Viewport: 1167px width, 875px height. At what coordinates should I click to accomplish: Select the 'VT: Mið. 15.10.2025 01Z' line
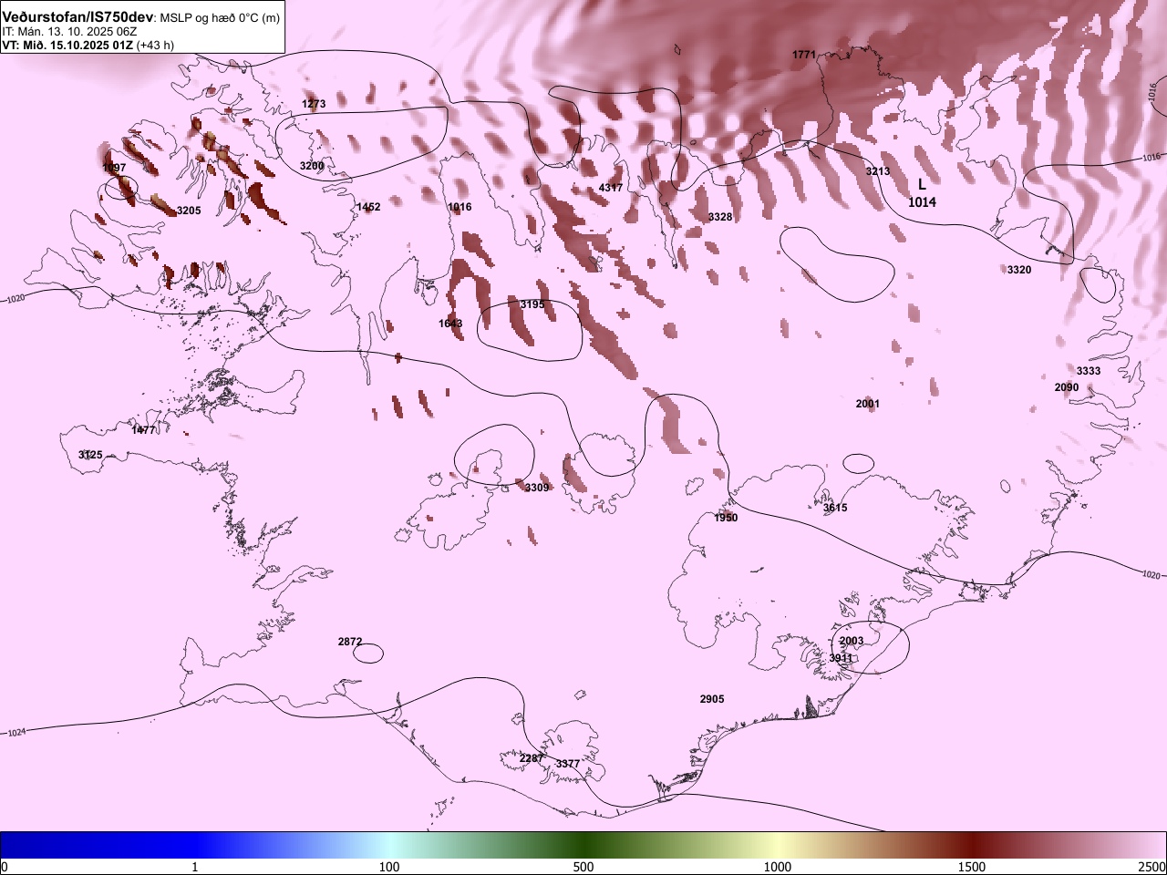tap(67, 45)
